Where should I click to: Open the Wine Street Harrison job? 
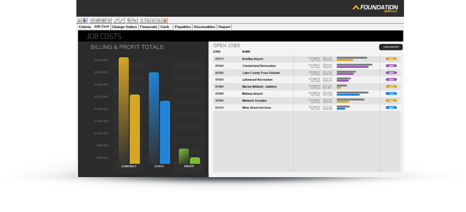(256, 107)
